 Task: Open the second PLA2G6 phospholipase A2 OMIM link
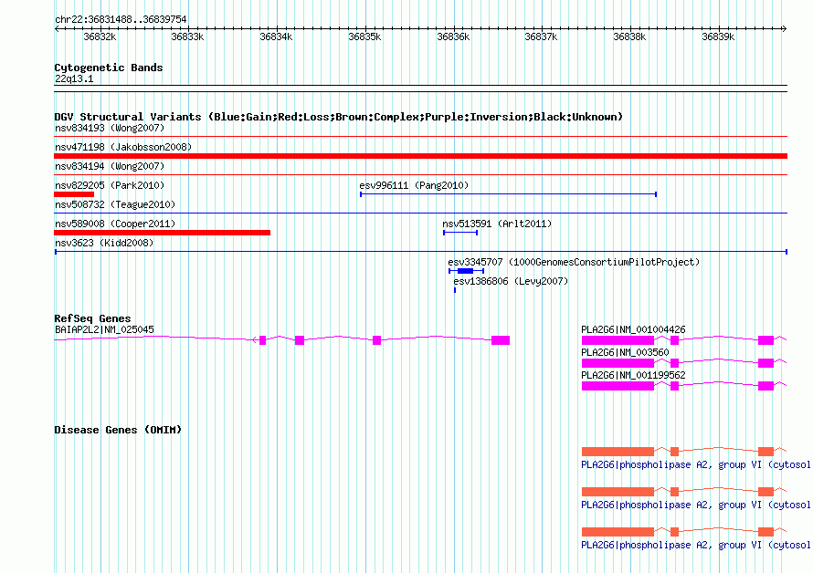tap(695, 505)
